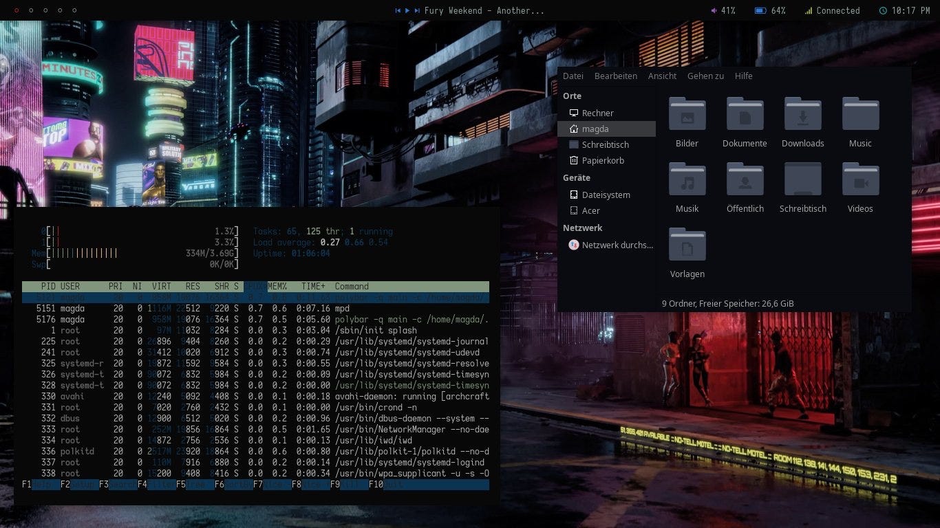940x528 pixels.
Task: Select Schreibtisch in the Orte sidebar
Action: 606,144
